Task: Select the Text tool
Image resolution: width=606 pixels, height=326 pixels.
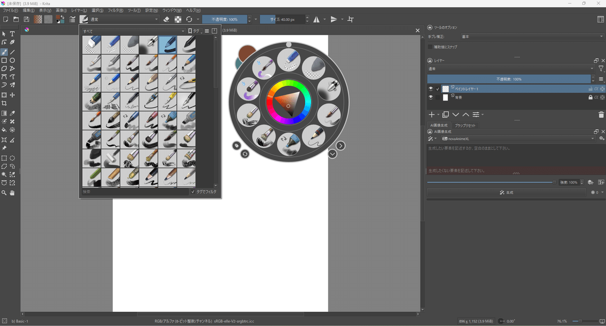Action: click(x=12, y=33)
